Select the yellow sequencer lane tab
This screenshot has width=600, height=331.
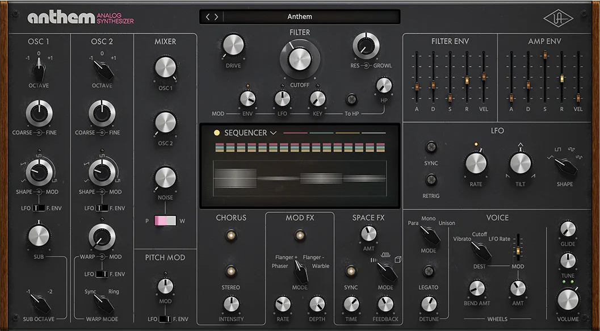click(347, 133)
